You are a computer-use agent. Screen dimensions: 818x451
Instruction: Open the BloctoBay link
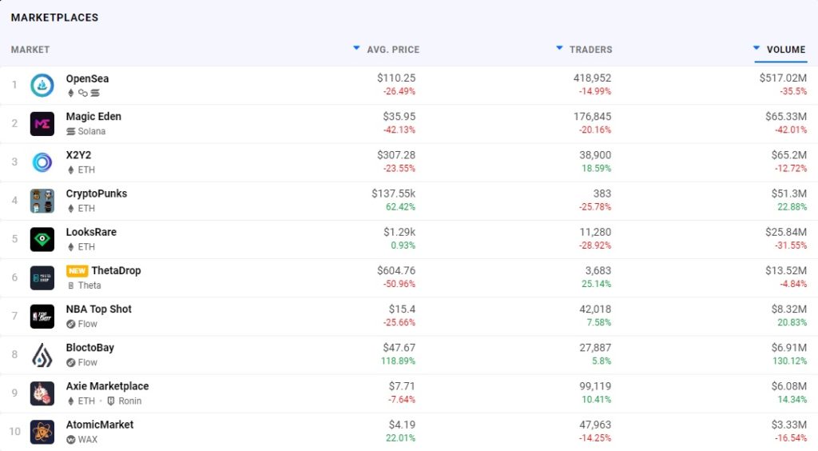click(89, 348)
